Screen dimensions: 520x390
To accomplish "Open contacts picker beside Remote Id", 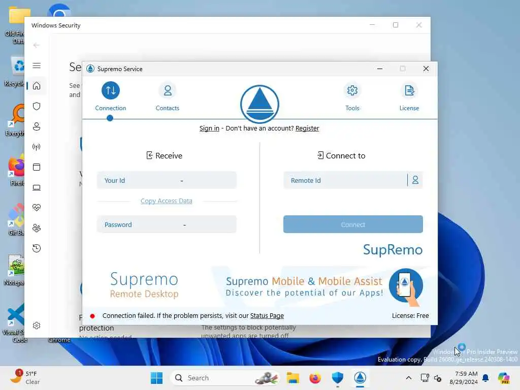I will pyautogui.click(x=415, y=180).
